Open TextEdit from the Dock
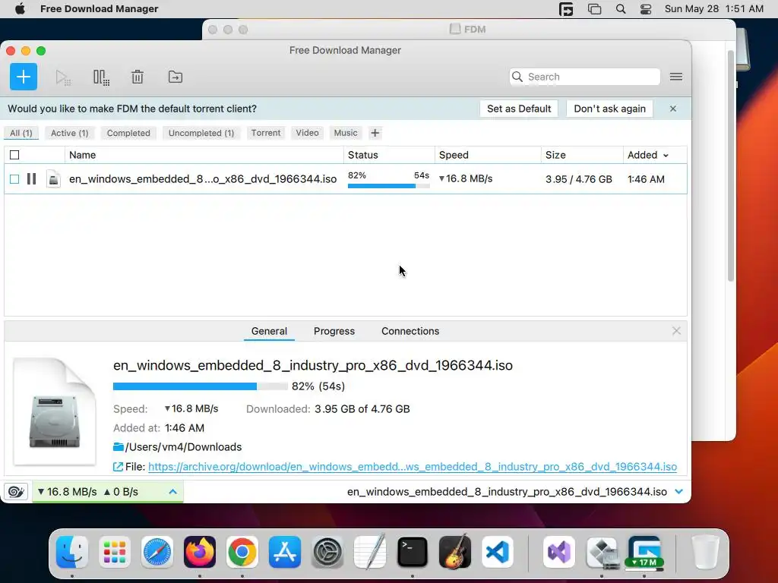 (x=370, y=552)
